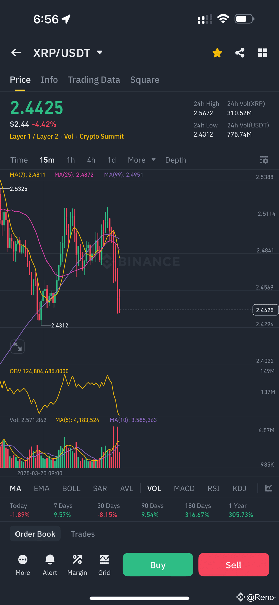Screen dimensions: 279x605
Task: Toggle the AVL indicator
Action: [x=127, y=488]
